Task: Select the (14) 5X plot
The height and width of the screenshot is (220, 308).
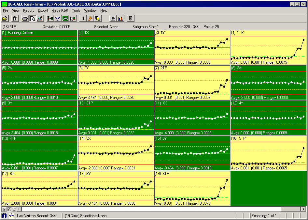Action: point(116,153)
